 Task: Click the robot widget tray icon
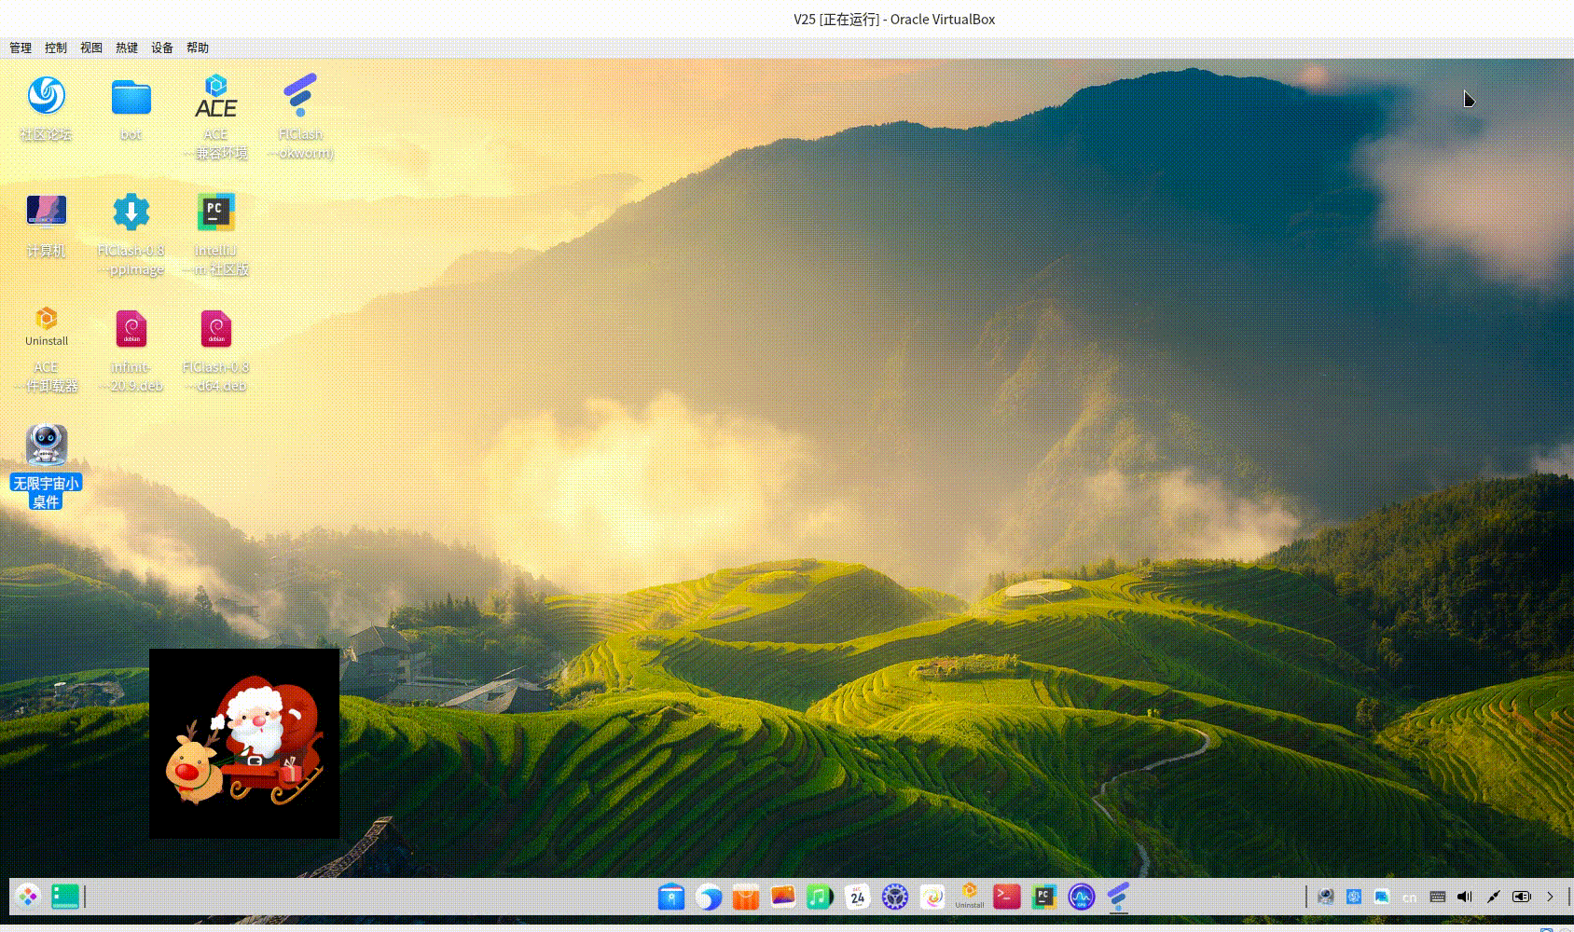coord(1326,897)
